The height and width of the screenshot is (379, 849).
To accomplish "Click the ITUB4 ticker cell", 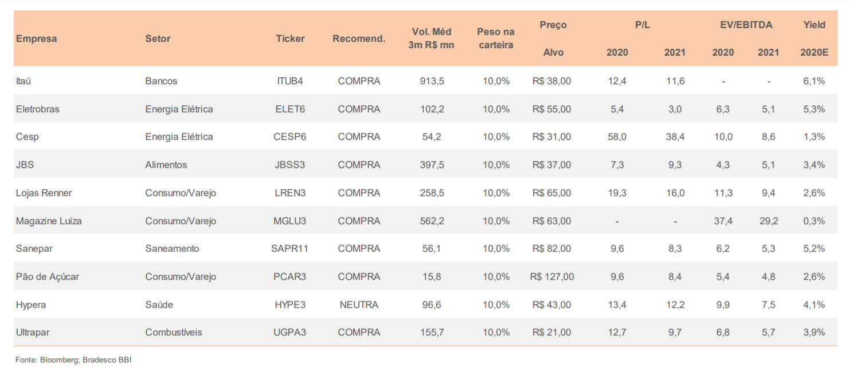I will pyautogui.click(x=290, y=81).
